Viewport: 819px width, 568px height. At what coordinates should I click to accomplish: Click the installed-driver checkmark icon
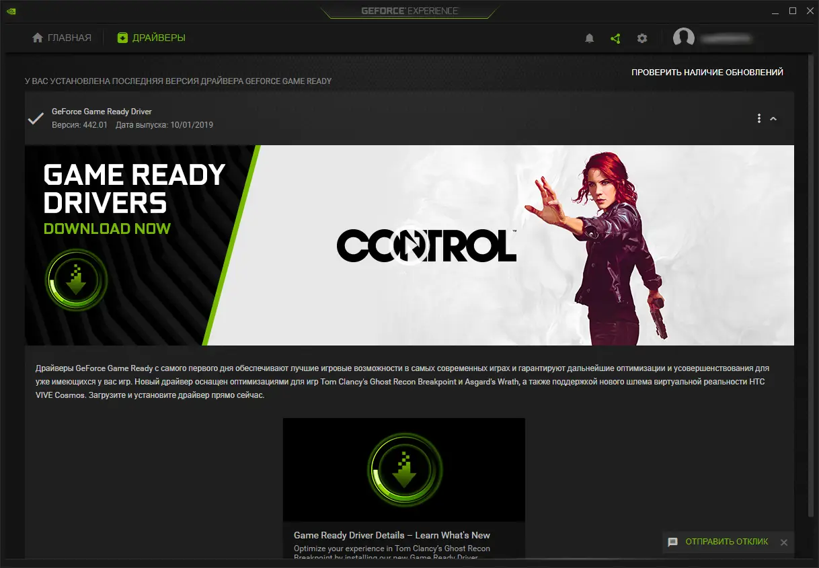click(x=36, y=118)
